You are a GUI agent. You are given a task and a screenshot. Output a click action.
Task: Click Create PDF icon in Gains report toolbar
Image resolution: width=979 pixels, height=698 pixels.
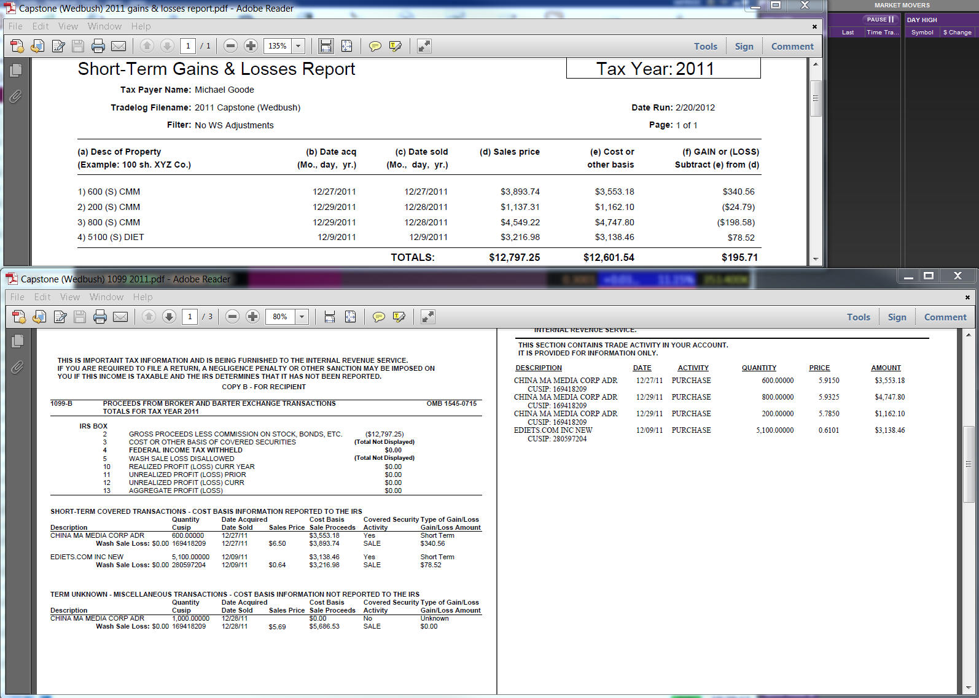[x=17, y=46]
